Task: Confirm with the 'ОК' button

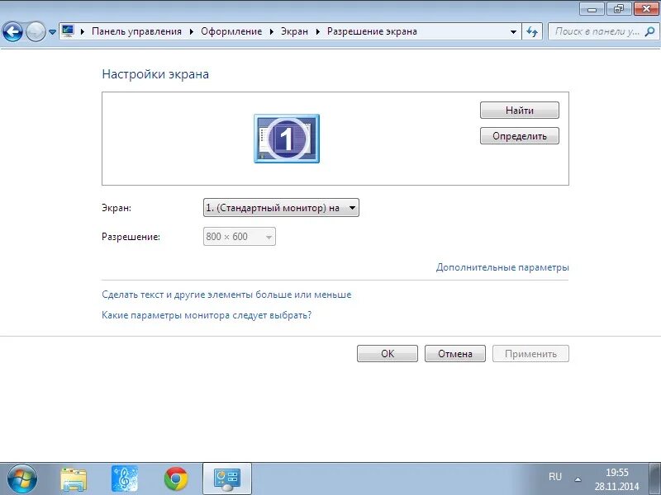Action: pos(388,354)
